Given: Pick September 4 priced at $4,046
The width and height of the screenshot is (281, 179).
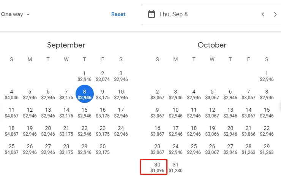Looking at the screenshot, I should 11,94.
